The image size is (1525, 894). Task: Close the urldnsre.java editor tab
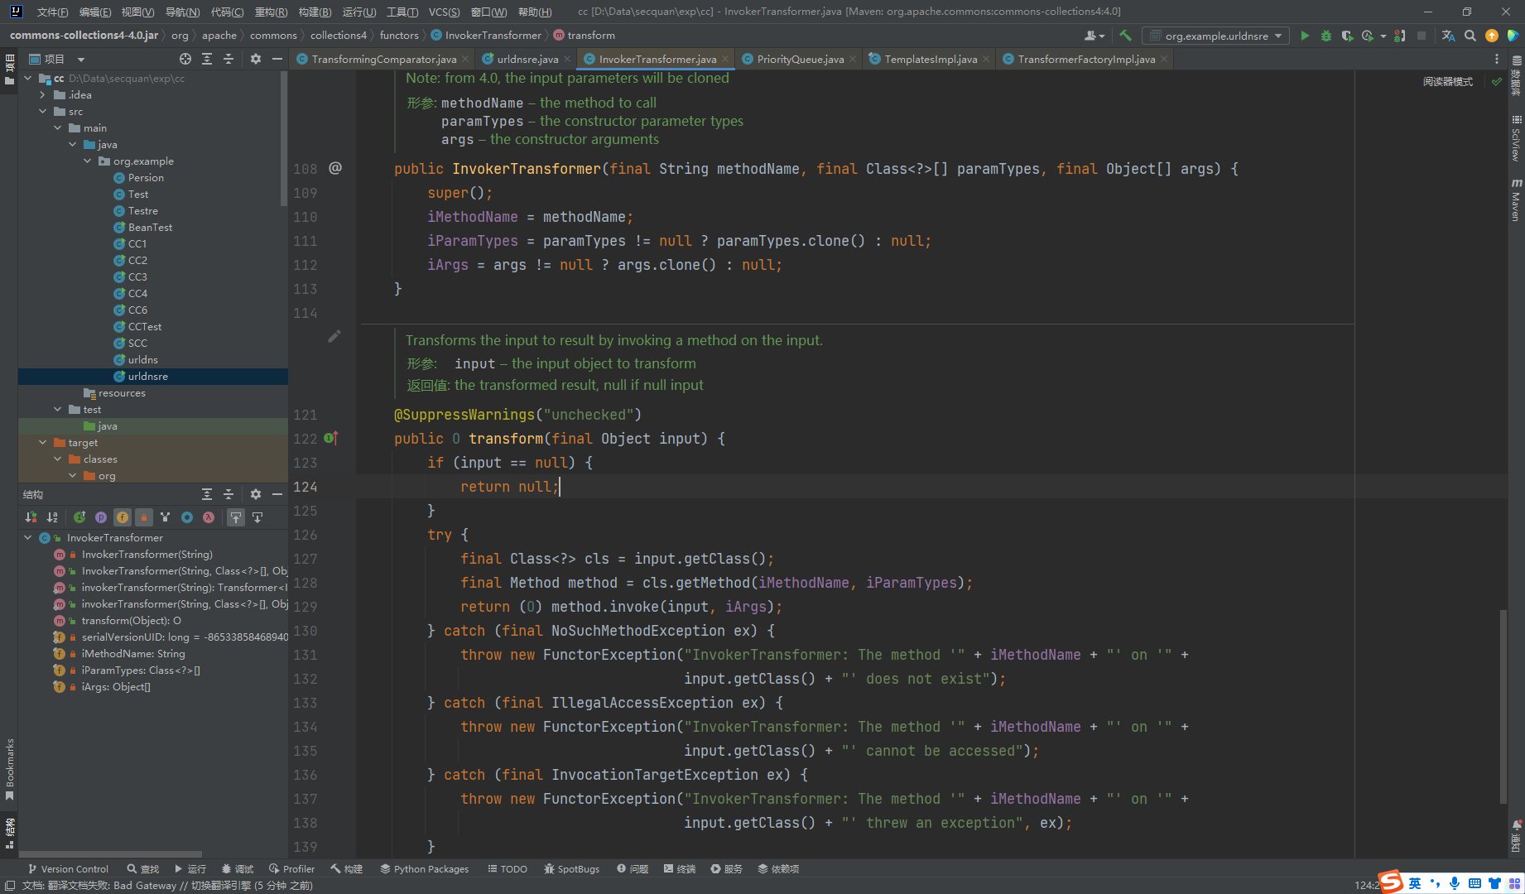567,59
